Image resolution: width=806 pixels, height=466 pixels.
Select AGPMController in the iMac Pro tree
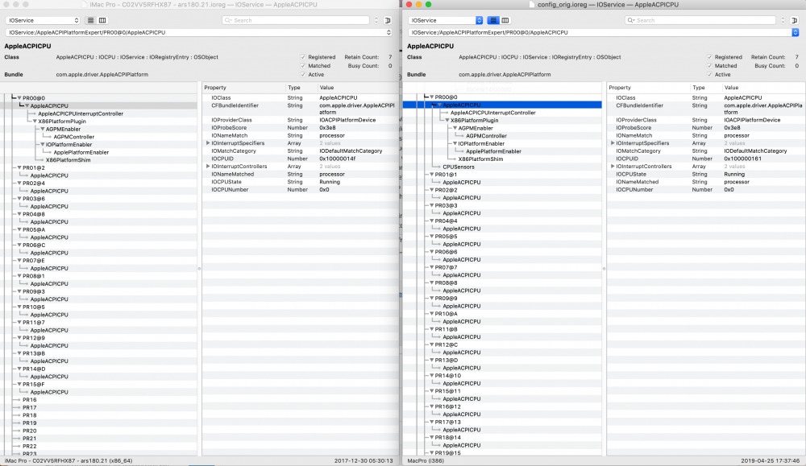point(74,137)
